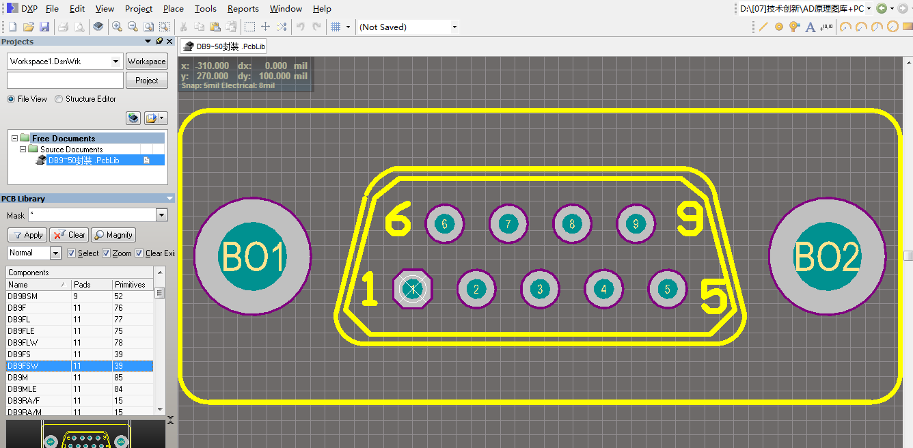Click the New document toolbar icon
This screenshot has height=448, width=913.
[12, 27]
